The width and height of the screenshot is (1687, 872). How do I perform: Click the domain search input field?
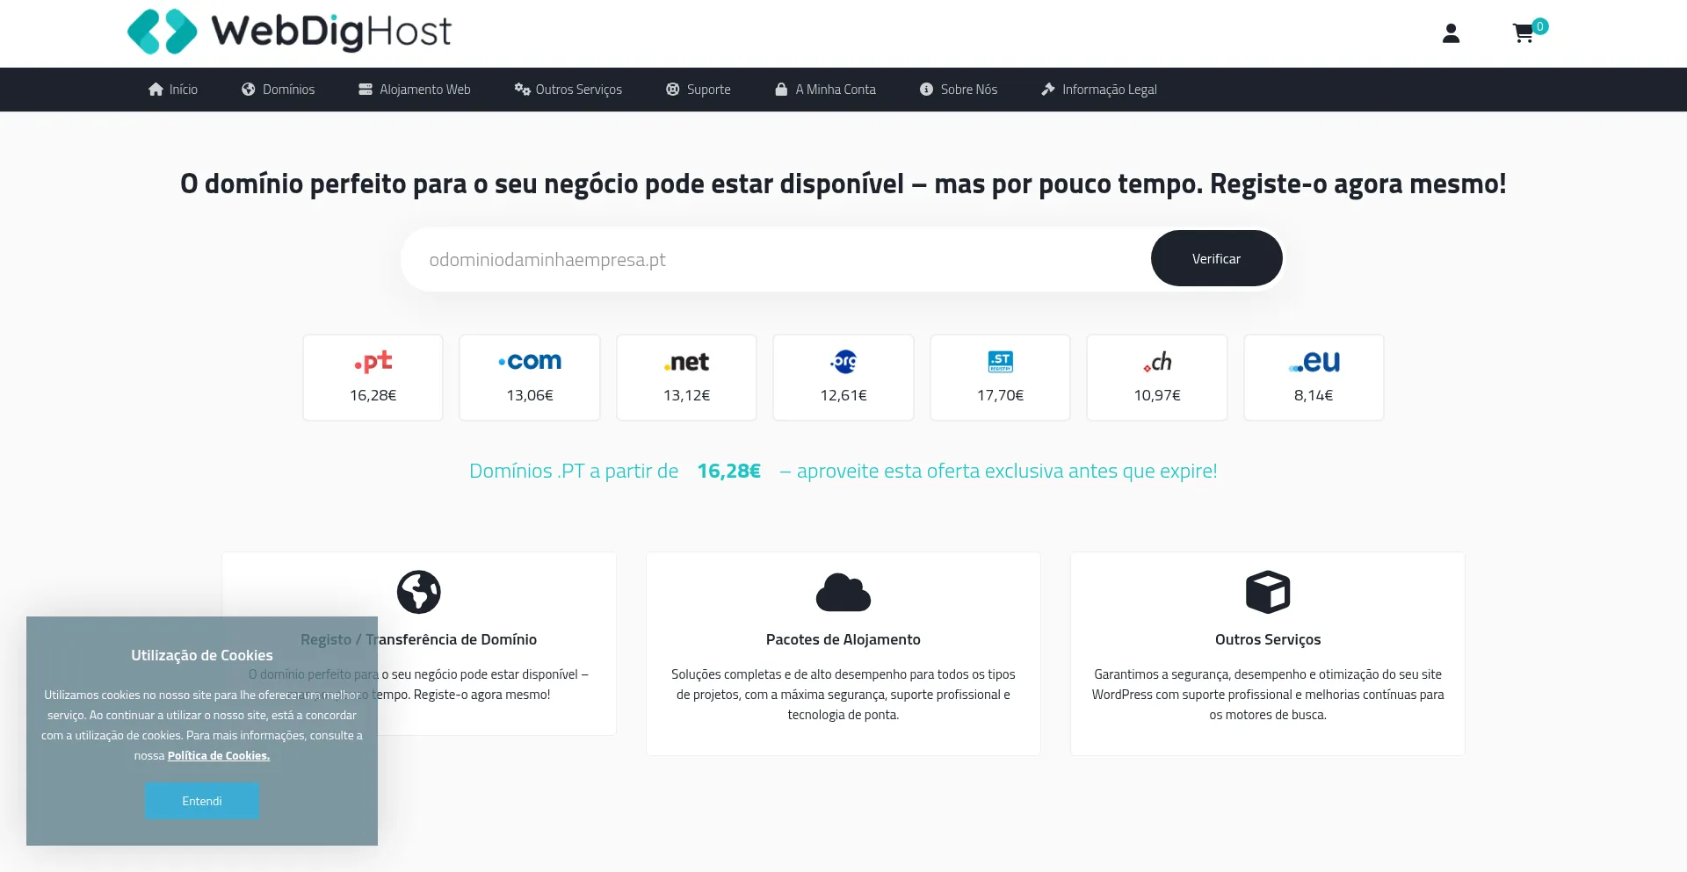[x=773, y=260]
